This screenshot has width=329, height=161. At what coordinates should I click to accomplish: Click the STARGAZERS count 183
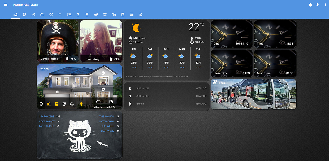(x=58, y=117)
